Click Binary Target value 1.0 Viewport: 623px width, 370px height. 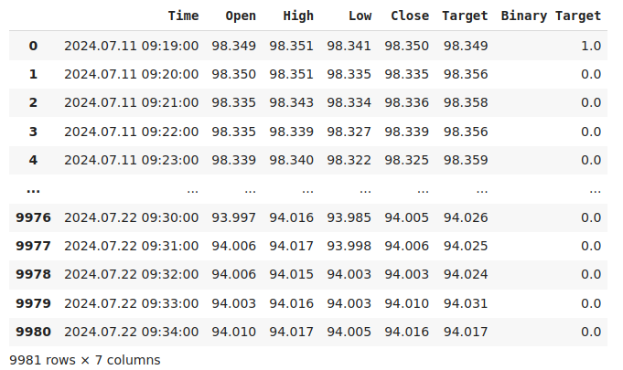pos(591,46)
